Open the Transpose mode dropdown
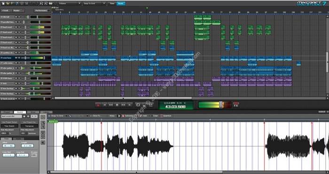The image size is (329, 174). click(29, 126)
